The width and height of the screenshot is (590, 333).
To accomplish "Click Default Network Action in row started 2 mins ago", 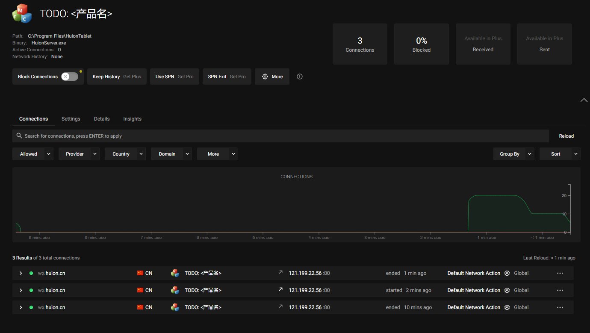I will tap(474, 290).
